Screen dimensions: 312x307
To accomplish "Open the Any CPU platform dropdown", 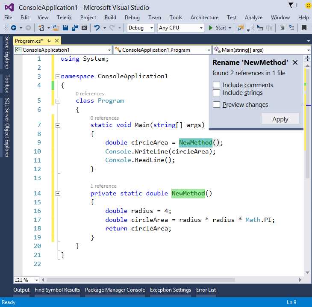I will [180, 28].
